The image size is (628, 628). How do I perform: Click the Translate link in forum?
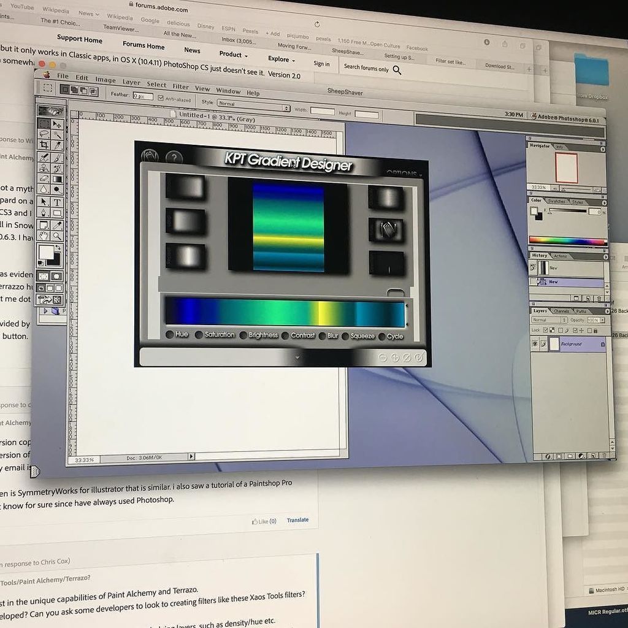[297, 520]
